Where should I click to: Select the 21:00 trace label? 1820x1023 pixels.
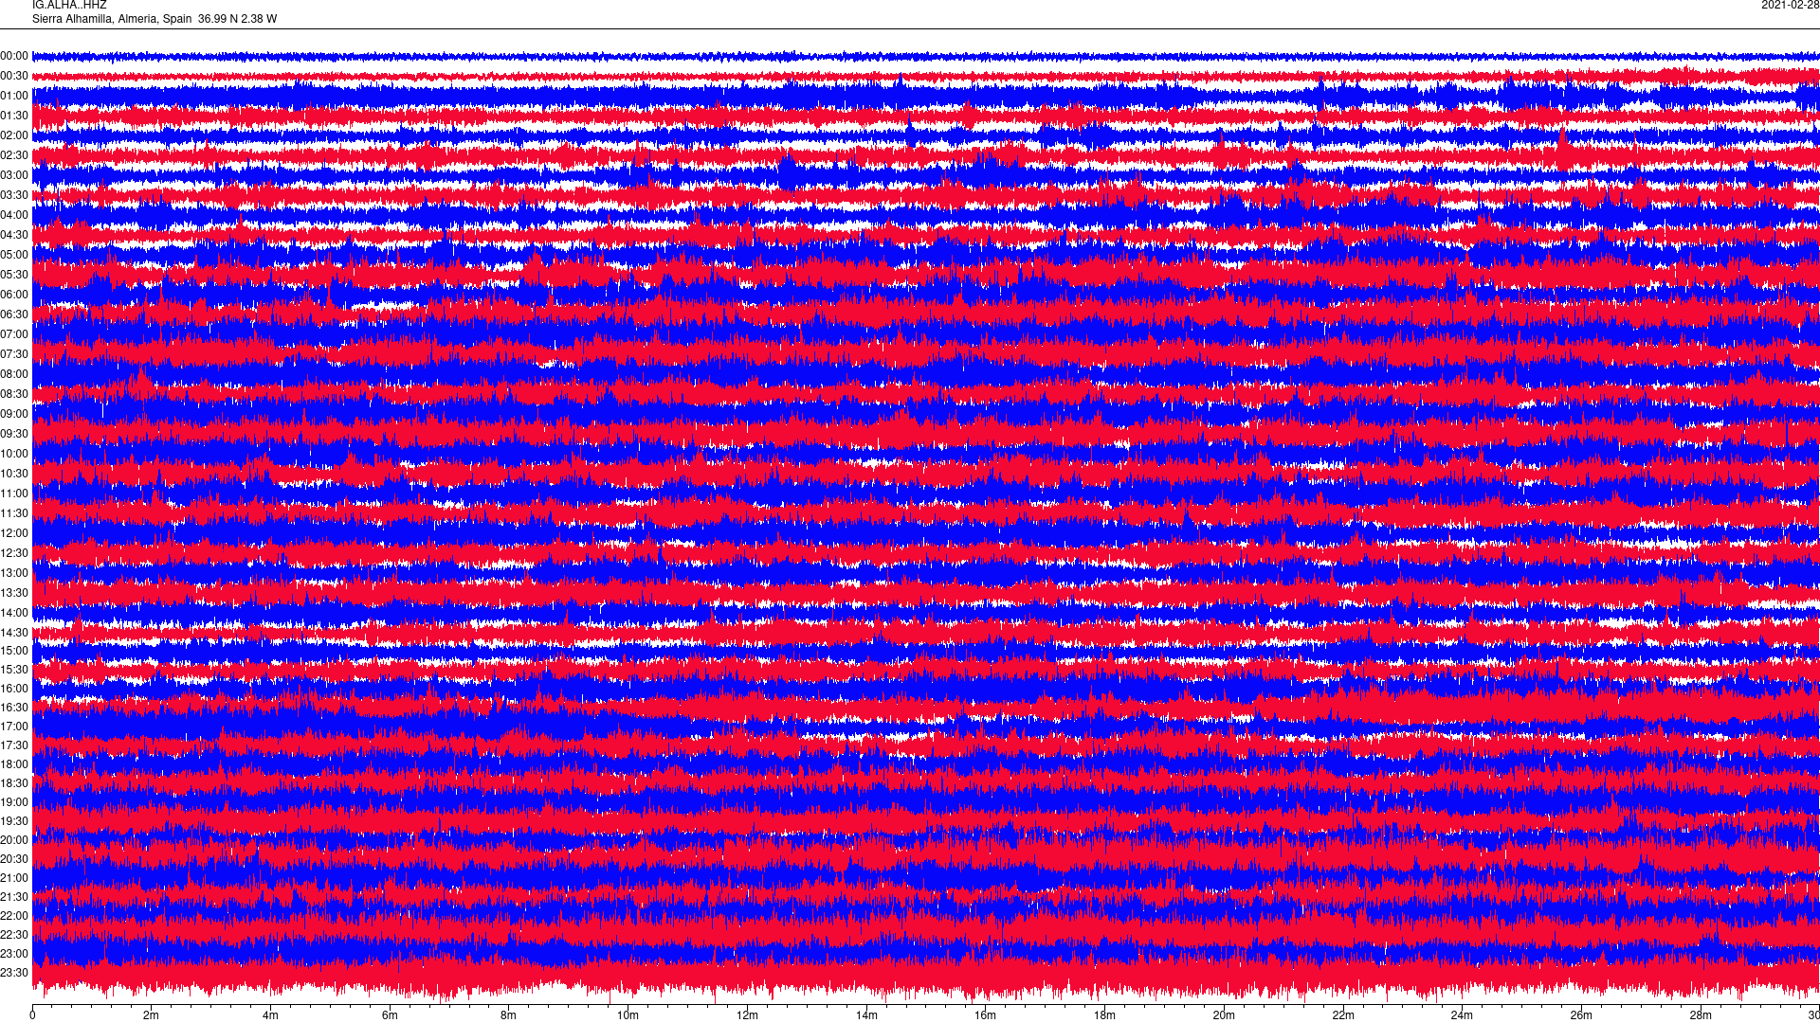[14, 879]
